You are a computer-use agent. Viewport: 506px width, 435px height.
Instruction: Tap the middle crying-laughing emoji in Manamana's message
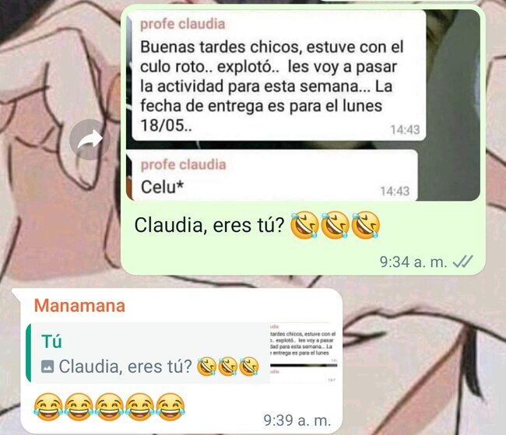[x=110, y=407]
